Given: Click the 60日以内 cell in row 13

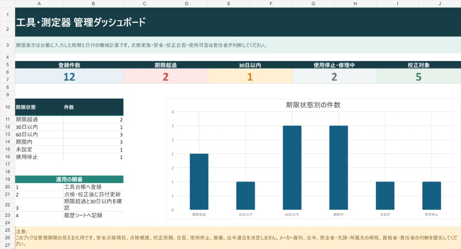Looking at the screenshot, I should coord(39,135).
